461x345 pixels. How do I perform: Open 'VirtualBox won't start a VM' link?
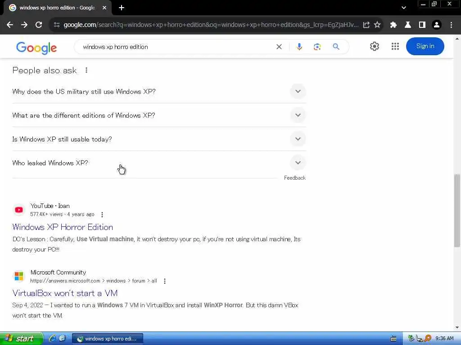65,293
